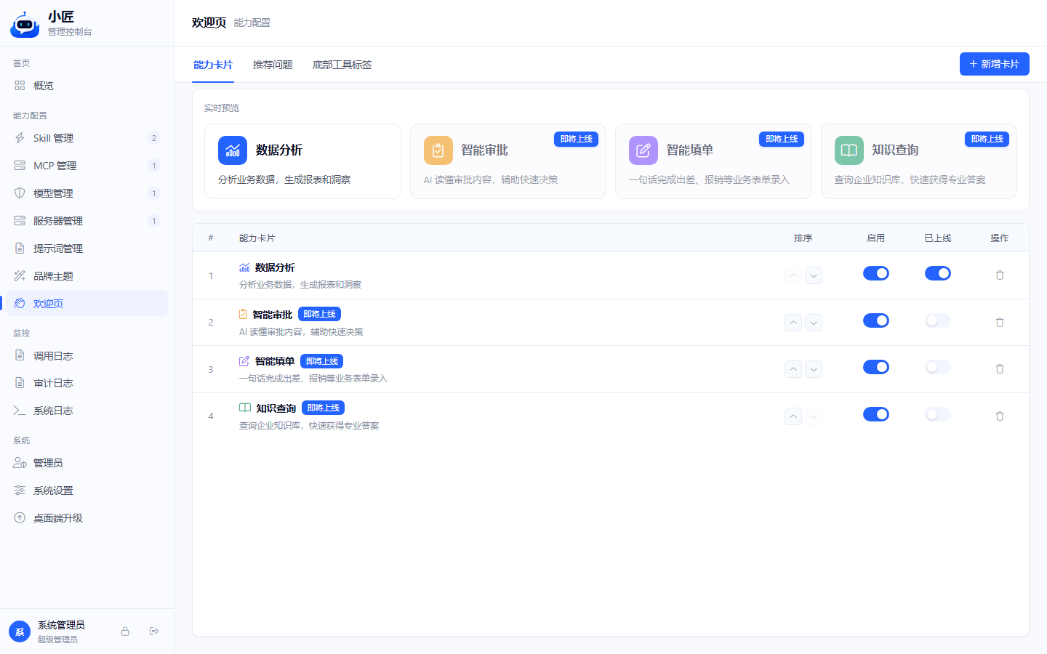Screen dimensions: 1047x654
Task: Move 智能审批 down in order
Action: [x=814, y=323]
